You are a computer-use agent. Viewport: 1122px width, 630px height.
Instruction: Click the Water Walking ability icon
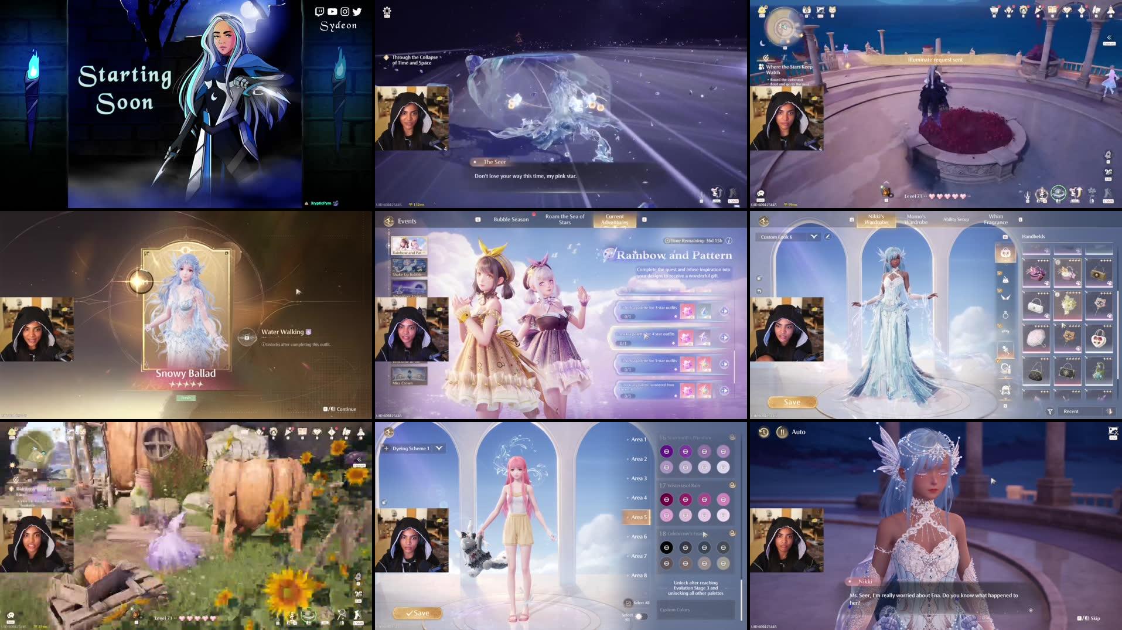[247, 337]
